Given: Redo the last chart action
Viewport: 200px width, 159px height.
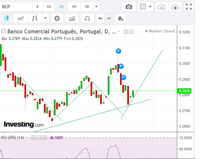Looking at the screenshot, I should click(x=109, y=18).
